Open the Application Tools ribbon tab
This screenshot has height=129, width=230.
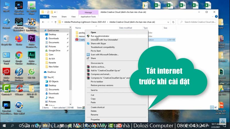[88, 17]
